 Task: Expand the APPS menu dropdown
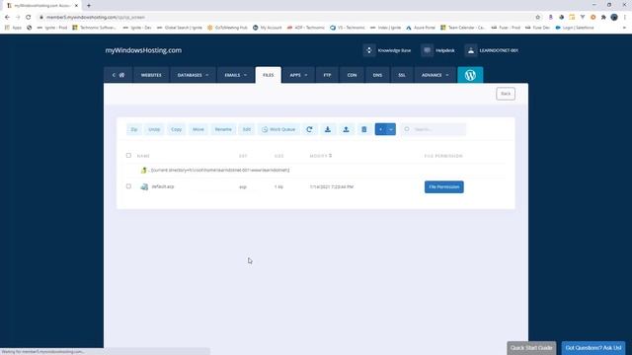click(306, 75)
